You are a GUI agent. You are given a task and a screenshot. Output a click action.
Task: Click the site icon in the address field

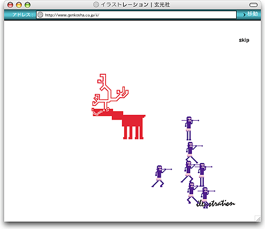[x=40, y=15]
